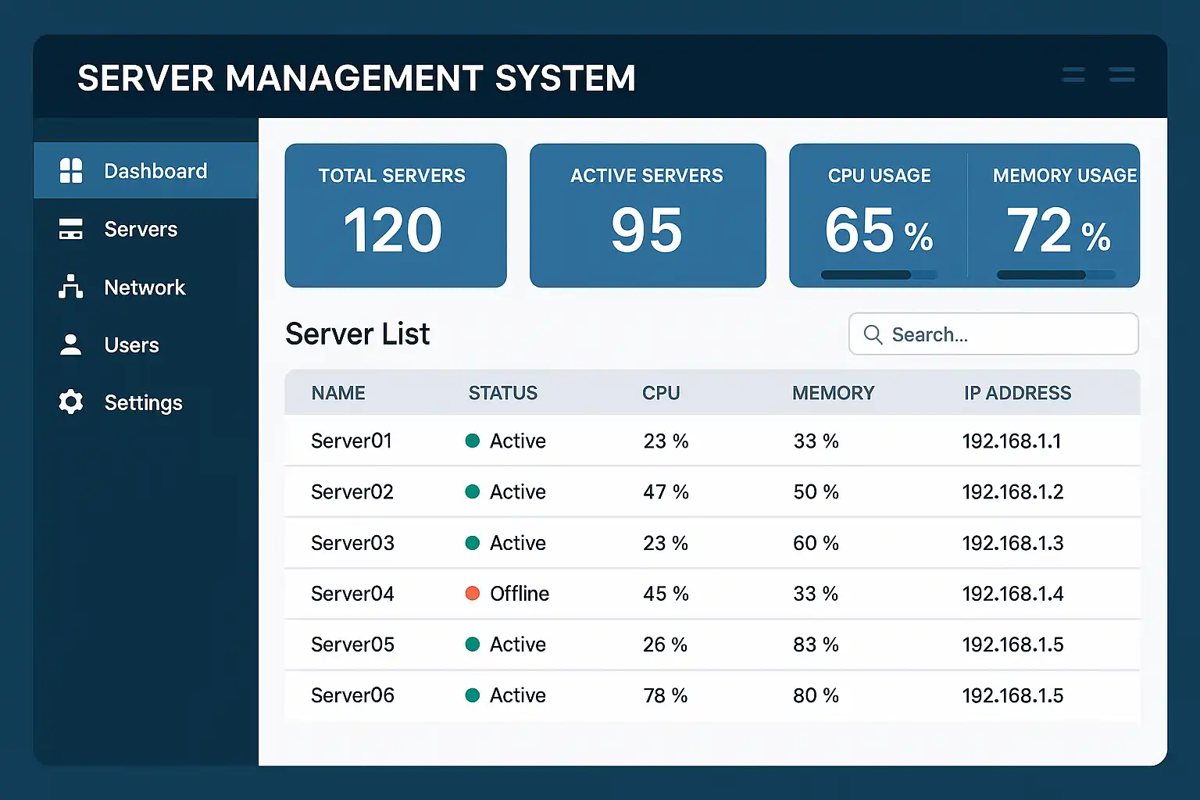Select the Total Servers card
1200x800 pixels.
tap(395, 216)
